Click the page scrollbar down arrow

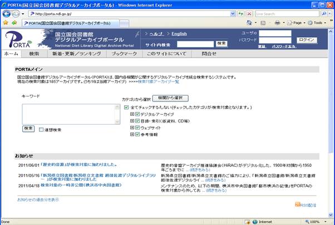pos(331,214)
